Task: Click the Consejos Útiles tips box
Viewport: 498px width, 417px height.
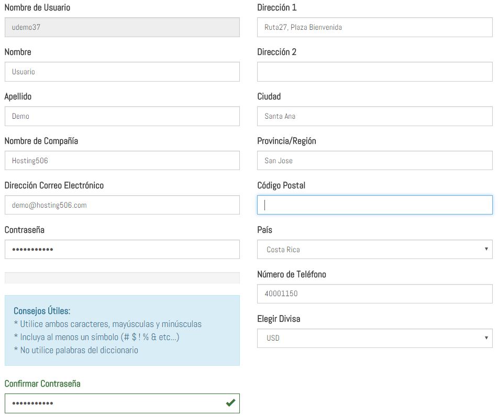Action: [x=122, y=330]
